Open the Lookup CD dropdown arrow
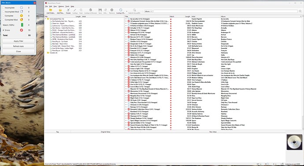The width and height of the screenshot is (304, 166). pyautogui.click(x=126, y=11)
